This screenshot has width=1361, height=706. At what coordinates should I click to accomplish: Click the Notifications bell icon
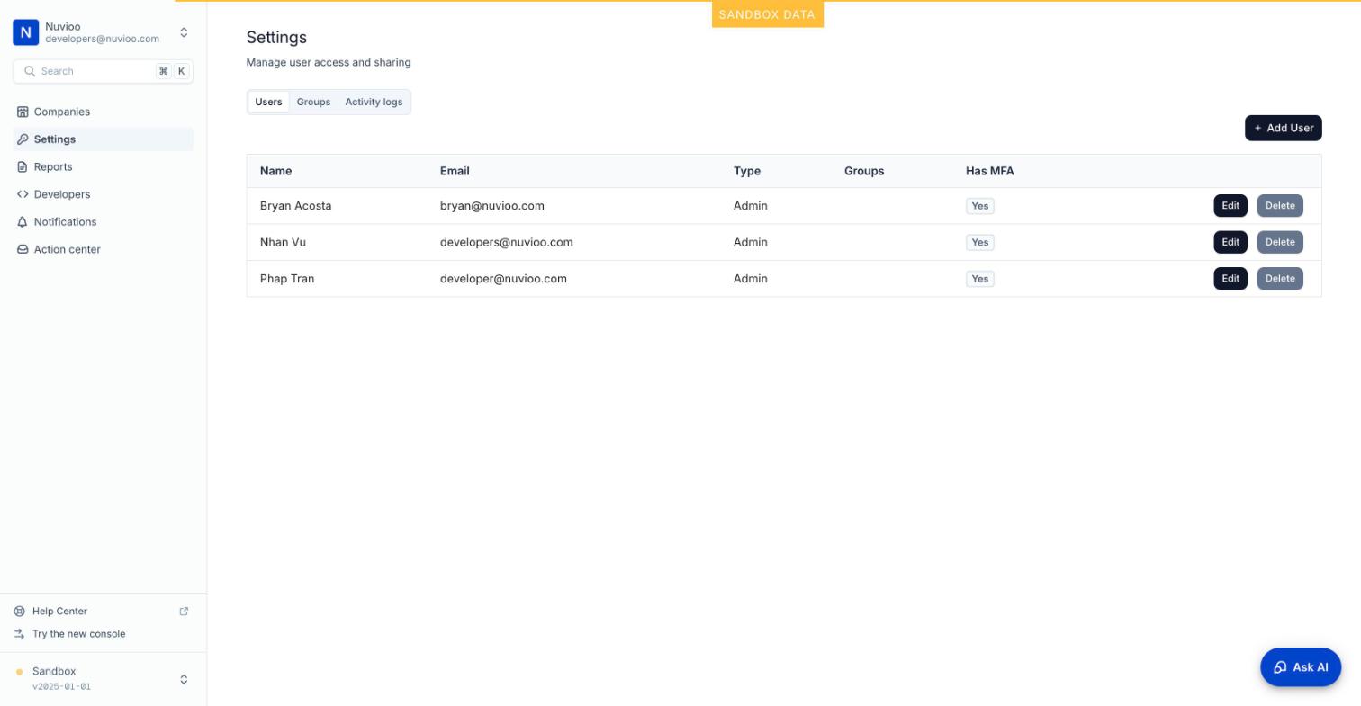tap(23, 222)
